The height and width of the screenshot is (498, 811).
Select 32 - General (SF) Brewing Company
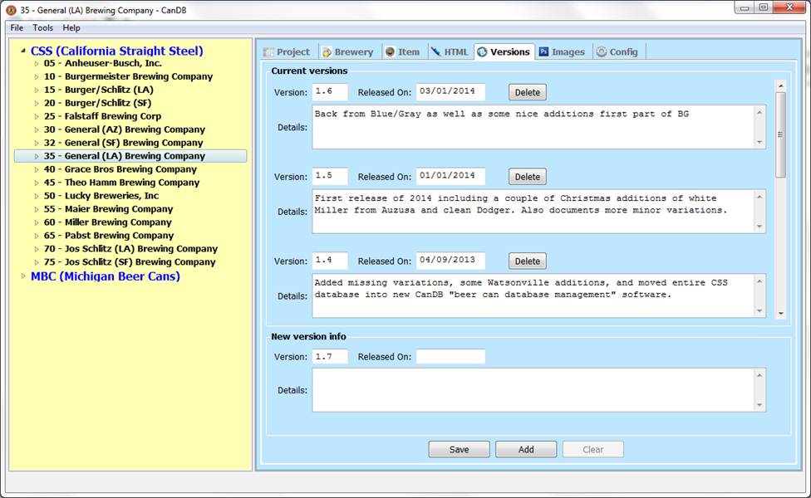pyautogui.click(x=123, y=143)
